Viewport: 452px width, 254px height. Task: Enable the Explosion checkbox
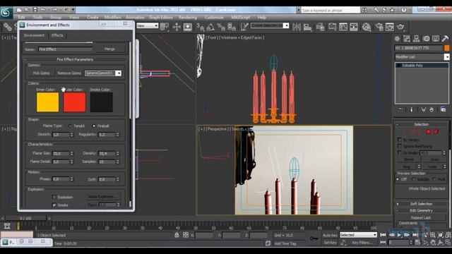[54, 197]
